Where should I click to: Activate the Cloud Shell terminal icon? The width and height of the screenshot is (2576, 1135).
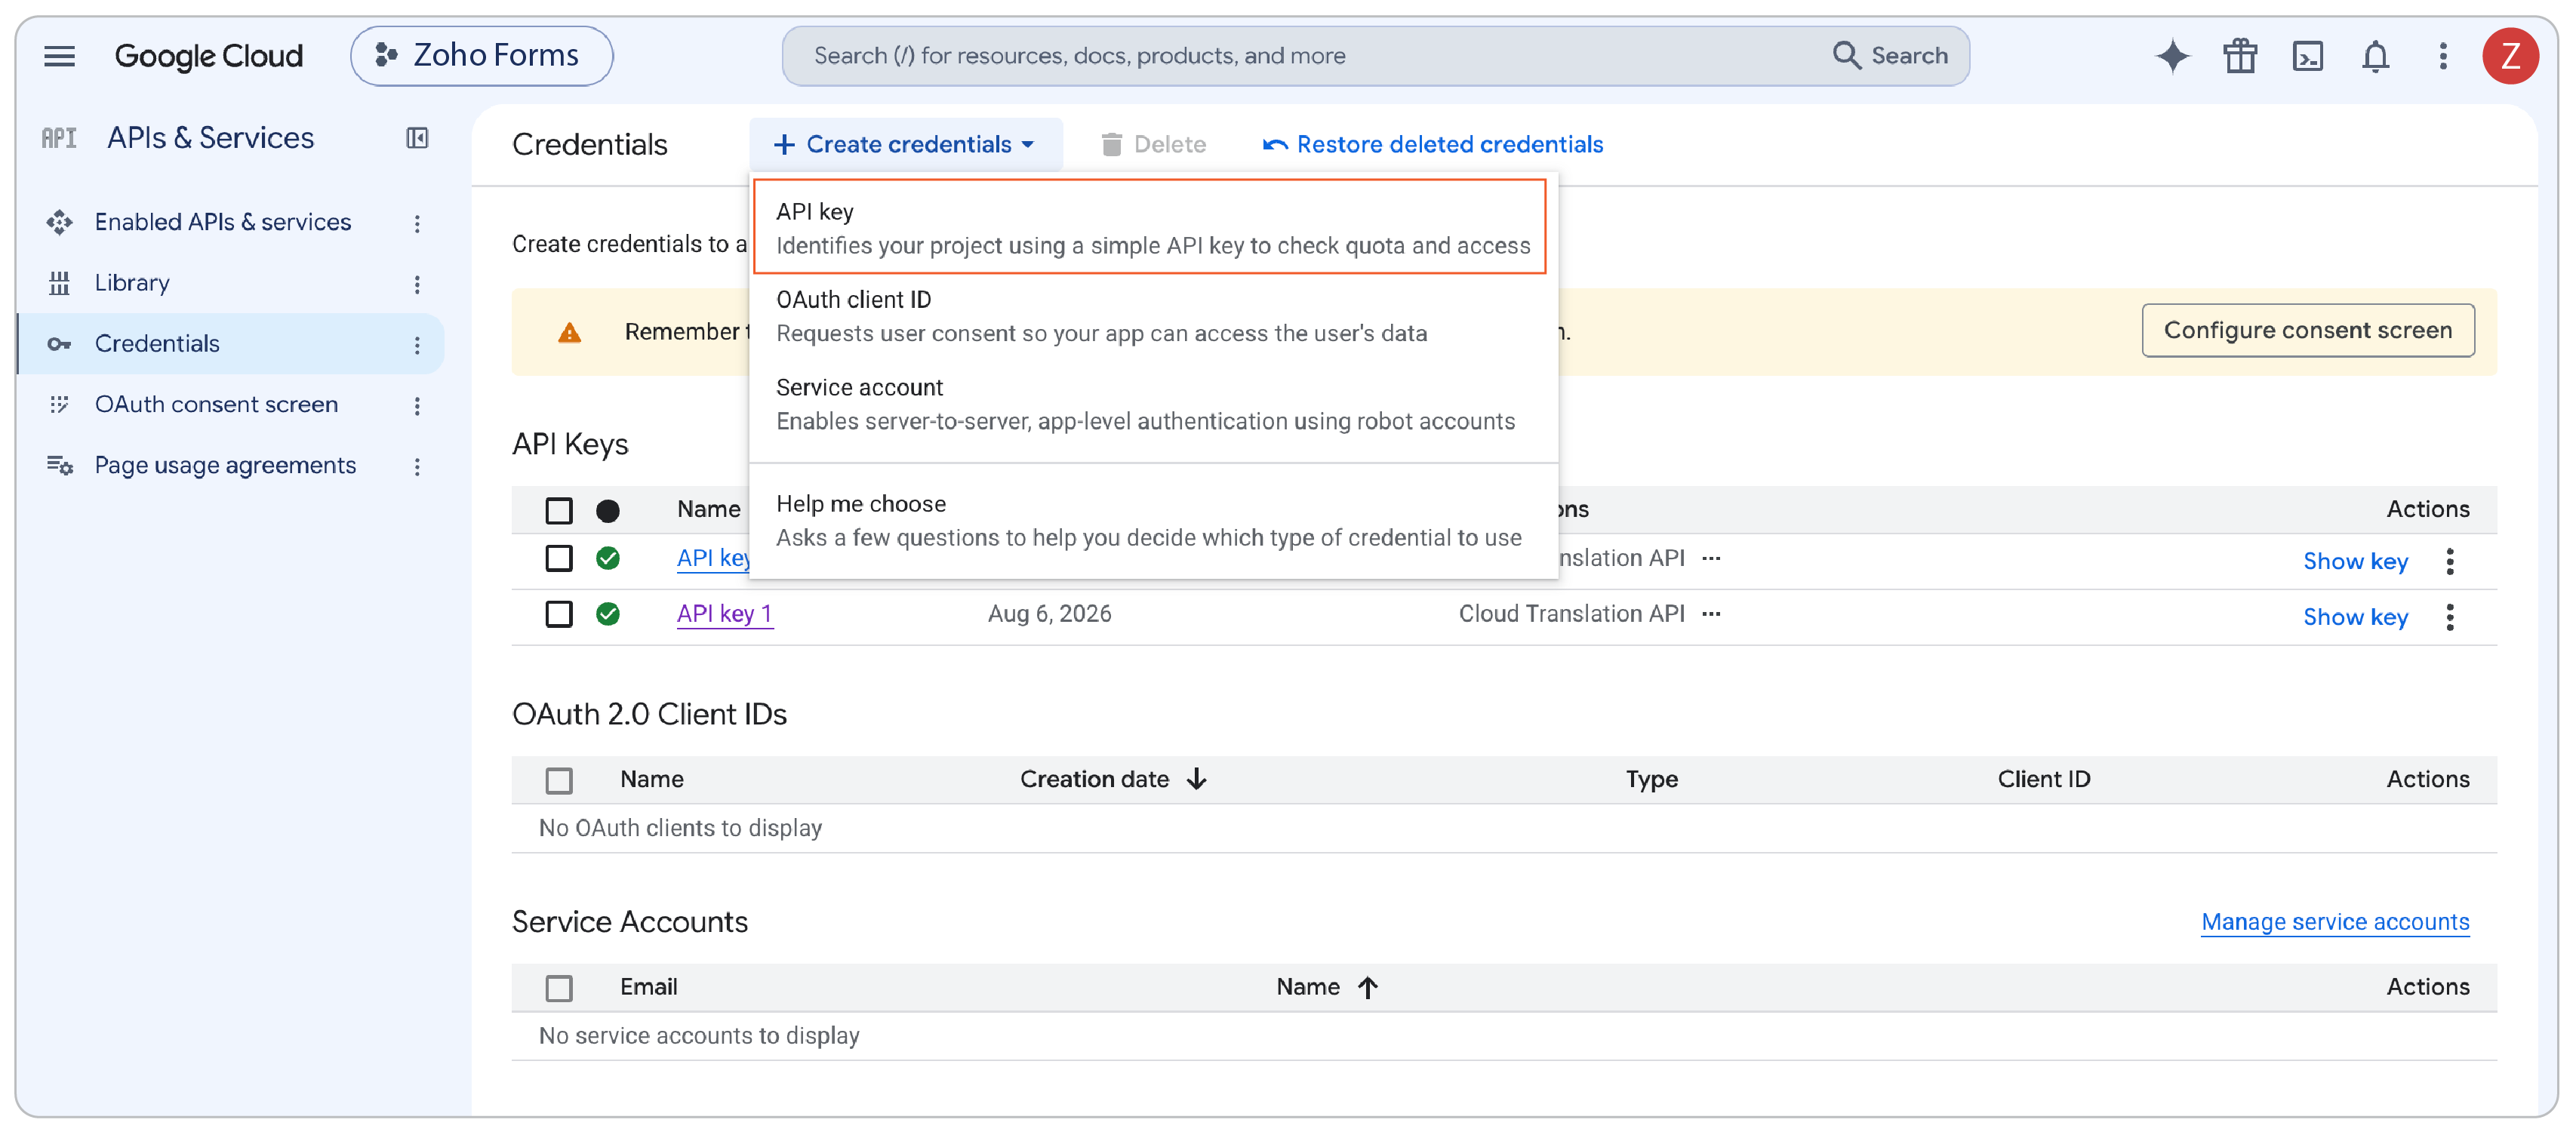point(2307,56)
